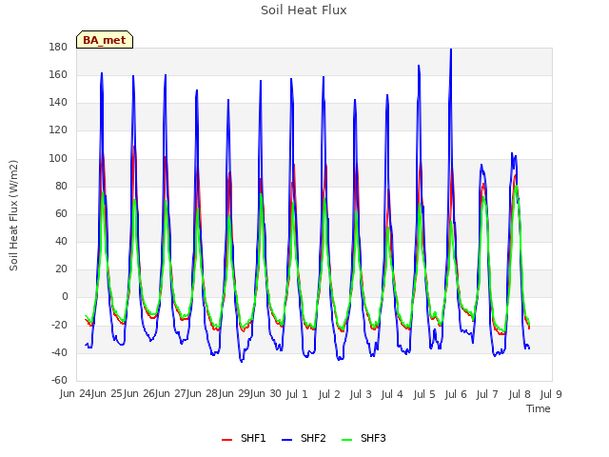Click the highest SHF2 peak on Jul 6
Screen dimensions: 609x457
(x=451, y=50)
